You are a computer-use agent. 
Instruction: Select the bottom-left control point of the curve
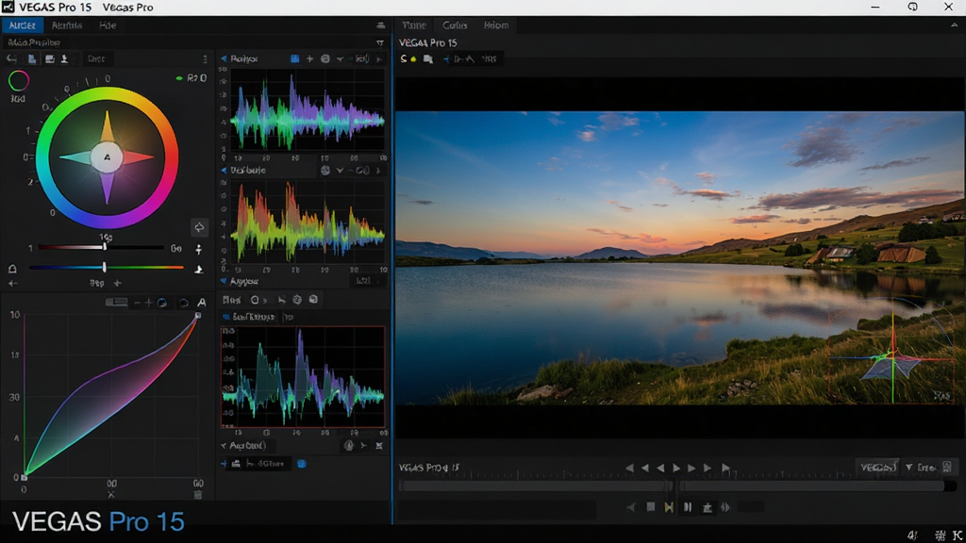(24, 477)
